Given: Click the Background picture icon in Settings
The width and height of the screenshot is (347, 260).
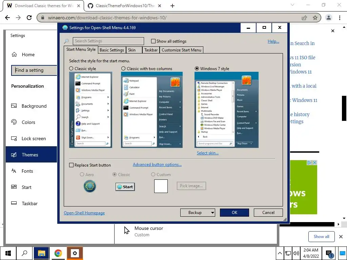Looking at the screenshot, I should coord(14,106).
